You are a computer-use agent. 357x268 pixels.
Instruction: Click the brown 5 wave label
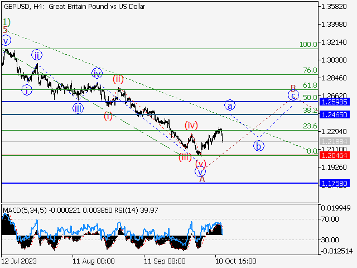tap(5, 30)
